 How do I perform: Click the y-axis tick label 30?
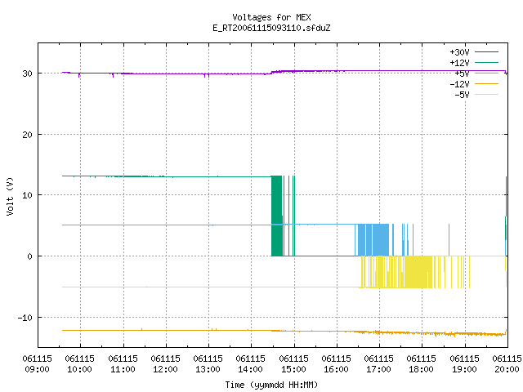click(27, 73)
